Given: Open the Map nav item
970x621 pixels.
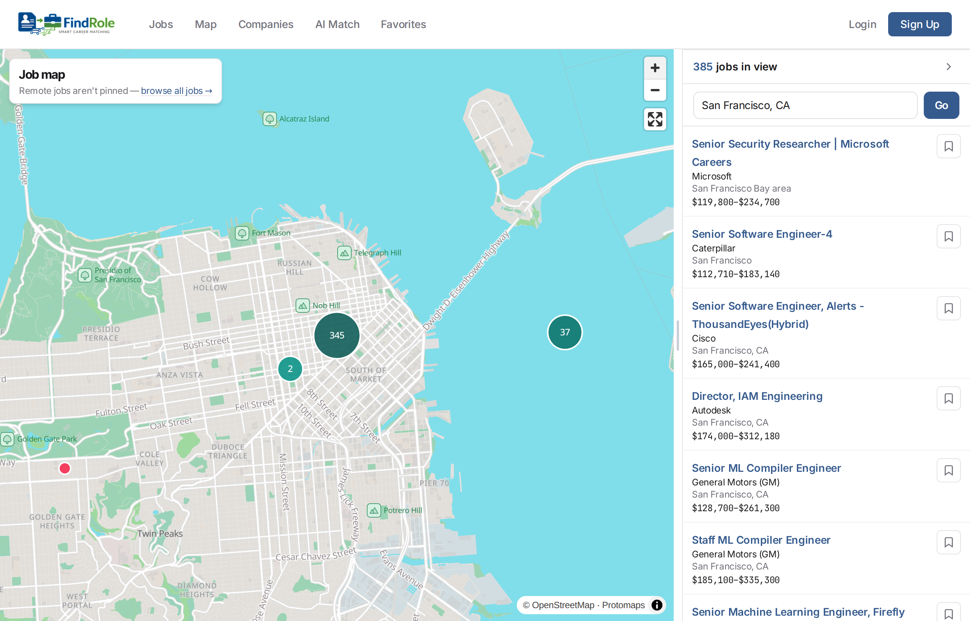Looking at the screenshot, I should 205,24.
